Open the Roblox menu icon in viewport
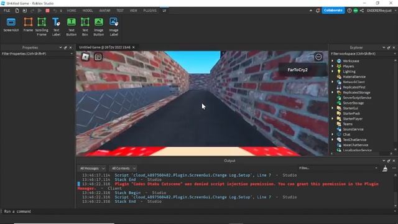398x224 pixels. click(86, 57)
